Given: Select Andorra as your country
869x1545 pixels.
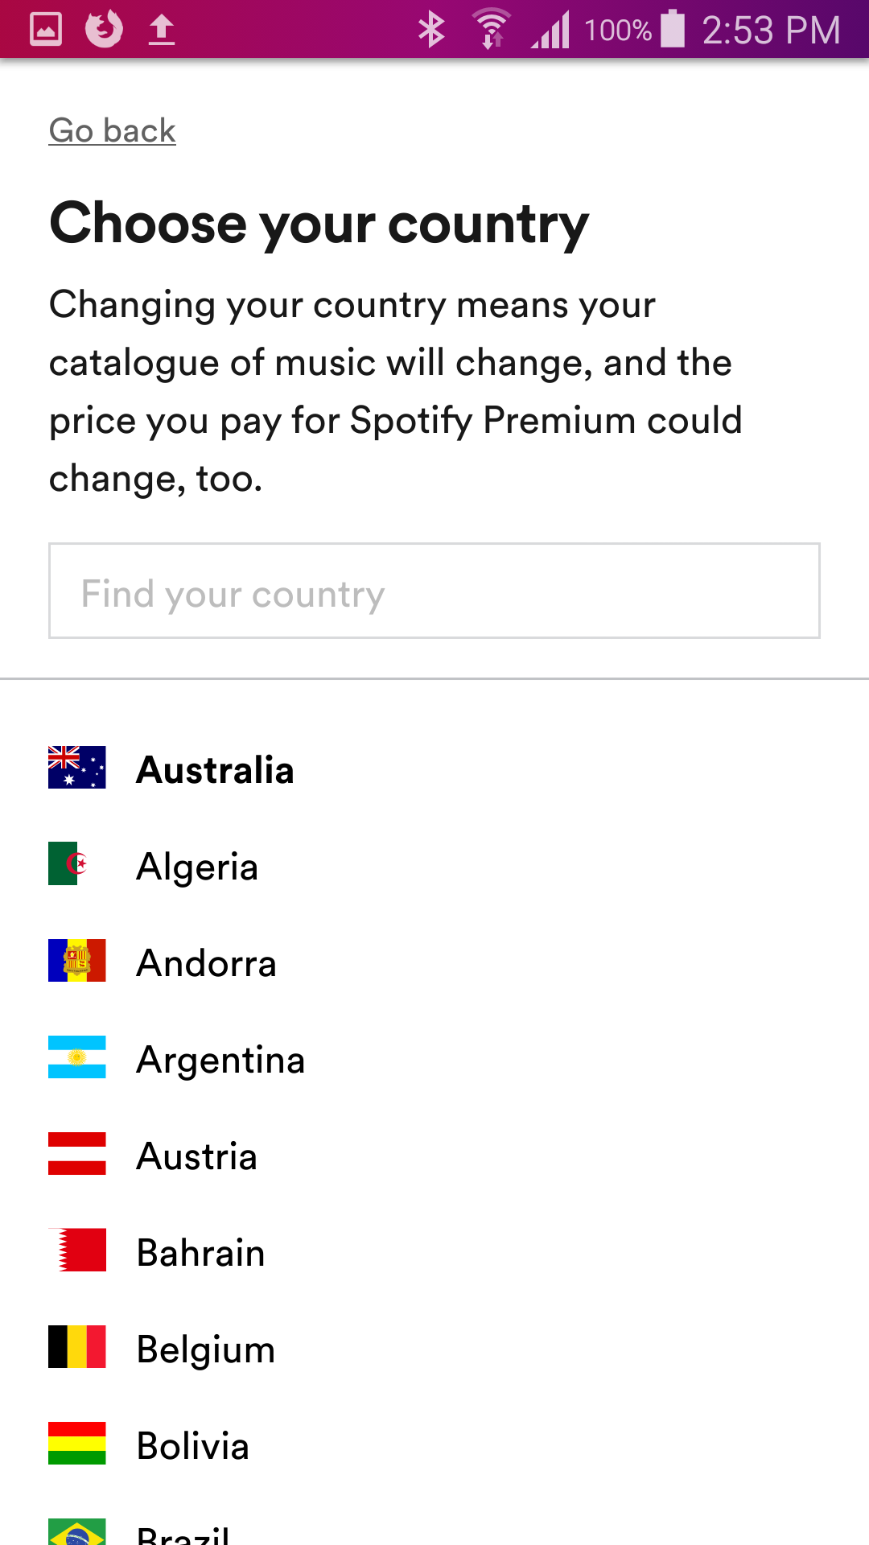Looking at the screenshot, I should click(206, 962).
